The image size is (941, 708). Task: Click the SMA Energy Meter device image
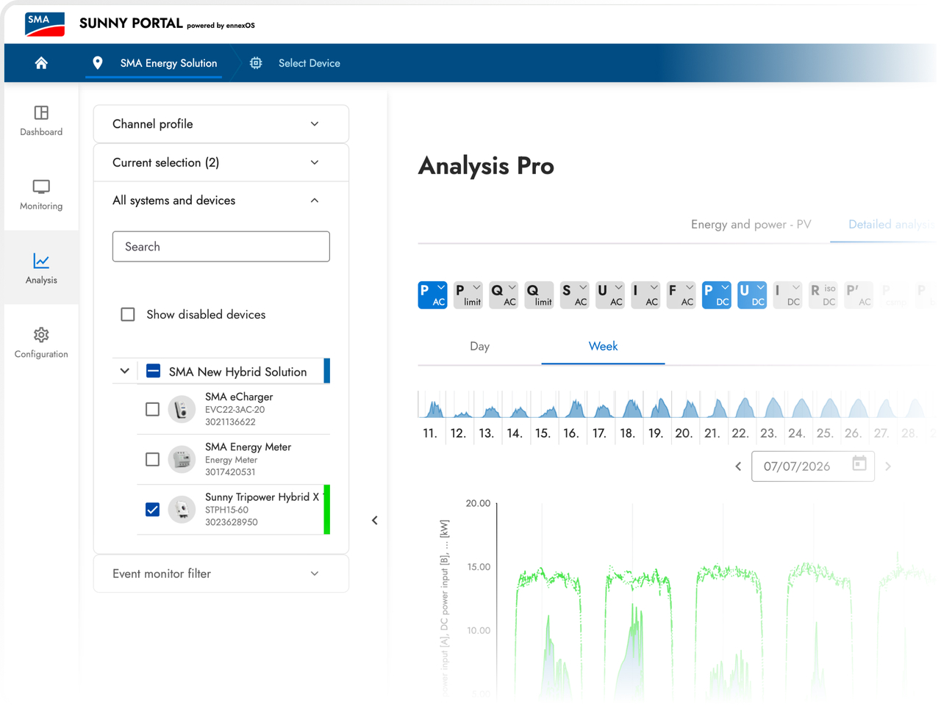coord(182,459)
